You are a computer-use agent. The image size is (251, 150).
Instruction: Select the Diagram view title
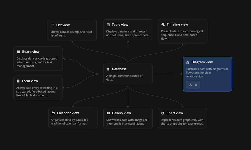[202, 62]
